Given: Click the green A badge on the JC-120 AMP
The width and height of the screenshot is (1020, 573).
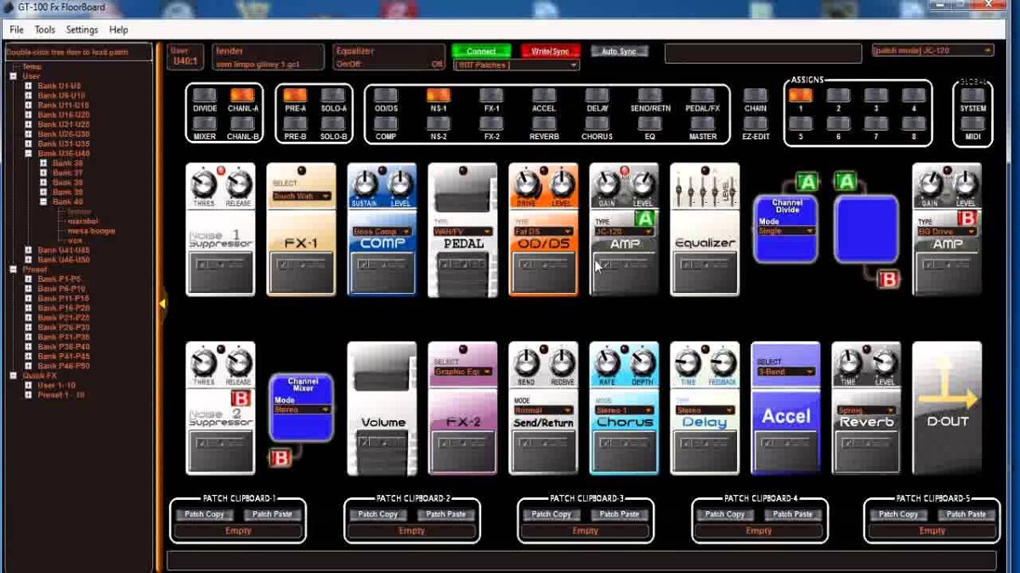Looking at the screenshot, I should point(645,219).
